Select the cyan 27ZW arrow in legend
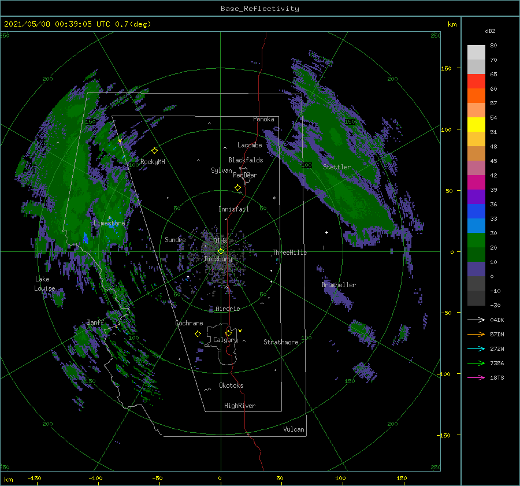Viewport: 520px width, 486px height. 476,348
